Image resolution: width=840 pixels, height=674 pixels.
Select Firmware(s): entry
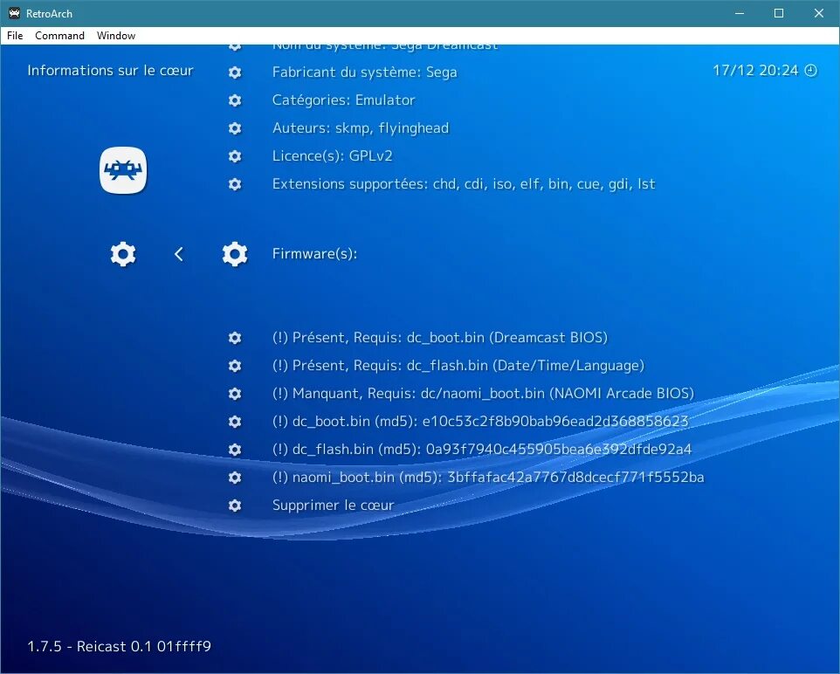pyautogui.click(x=314, y=253)
